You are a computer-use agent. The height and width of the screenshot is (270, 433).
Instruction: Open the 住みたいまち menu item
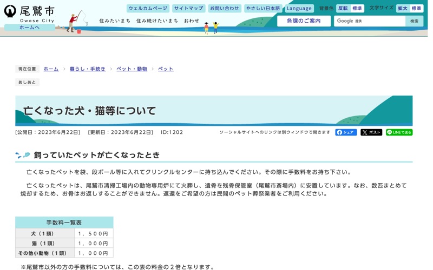click(x=115, y=21)
